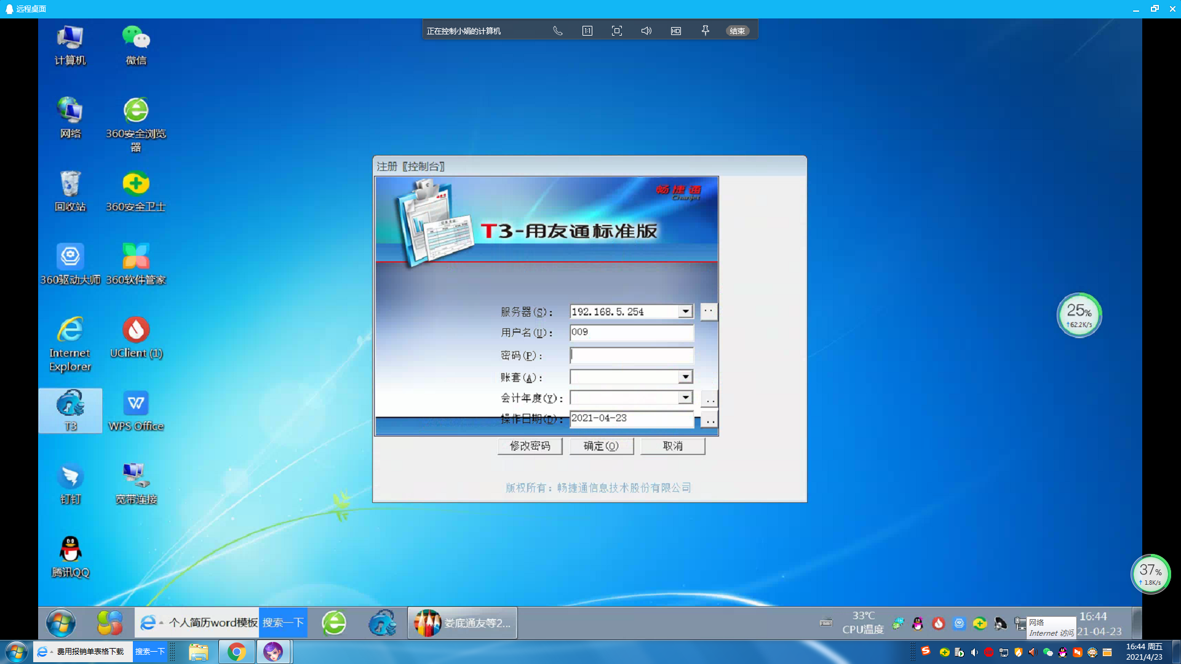Click the 用户名 username field
The width and height of the screenshot is (1181, 664).
click(632, 333)
